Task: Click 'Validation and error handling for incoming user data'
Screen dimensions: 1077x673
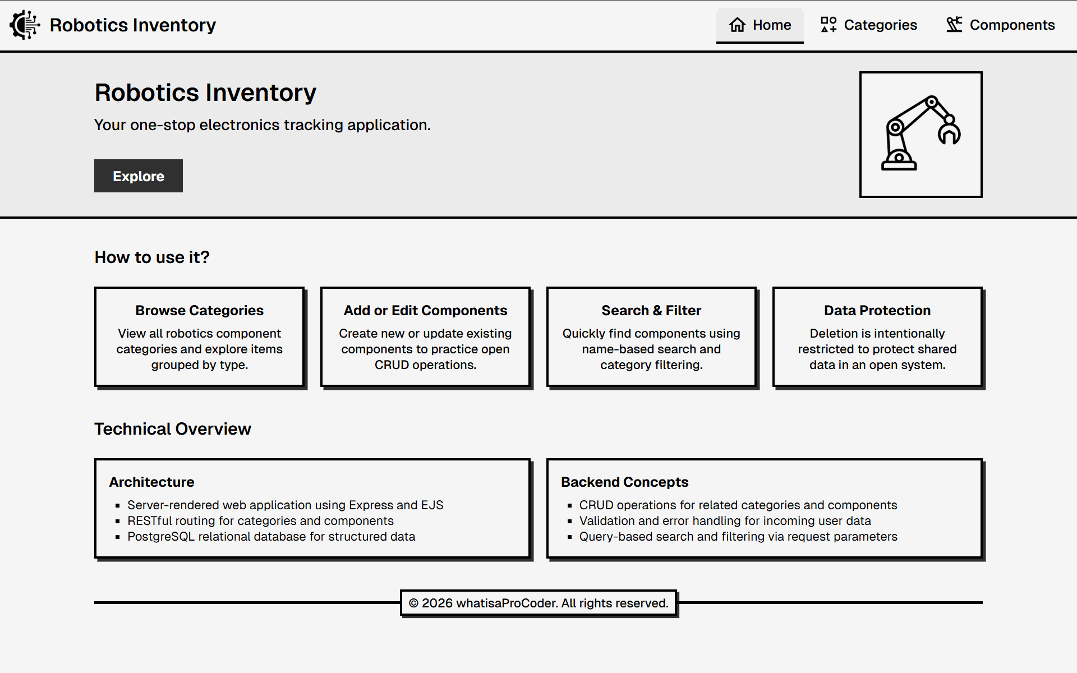Action: (x=725, y=520)
